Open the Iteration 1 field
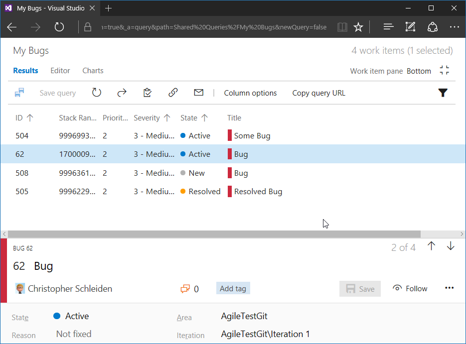 point(265,334)
